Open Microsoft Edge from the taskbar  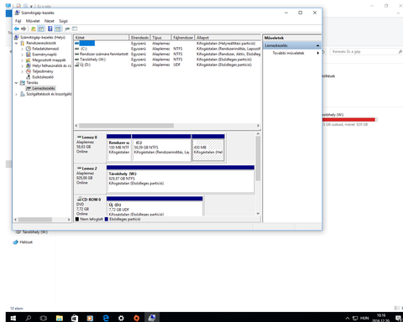pos(106,318)
